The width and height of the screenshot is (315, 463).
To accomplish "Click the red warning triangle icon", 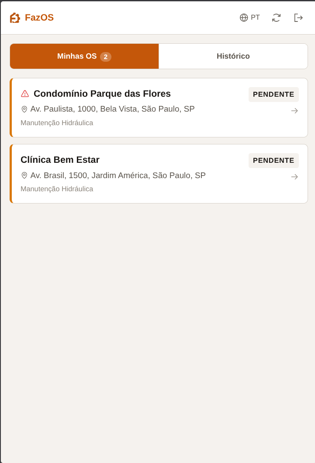I will point(25,94).
